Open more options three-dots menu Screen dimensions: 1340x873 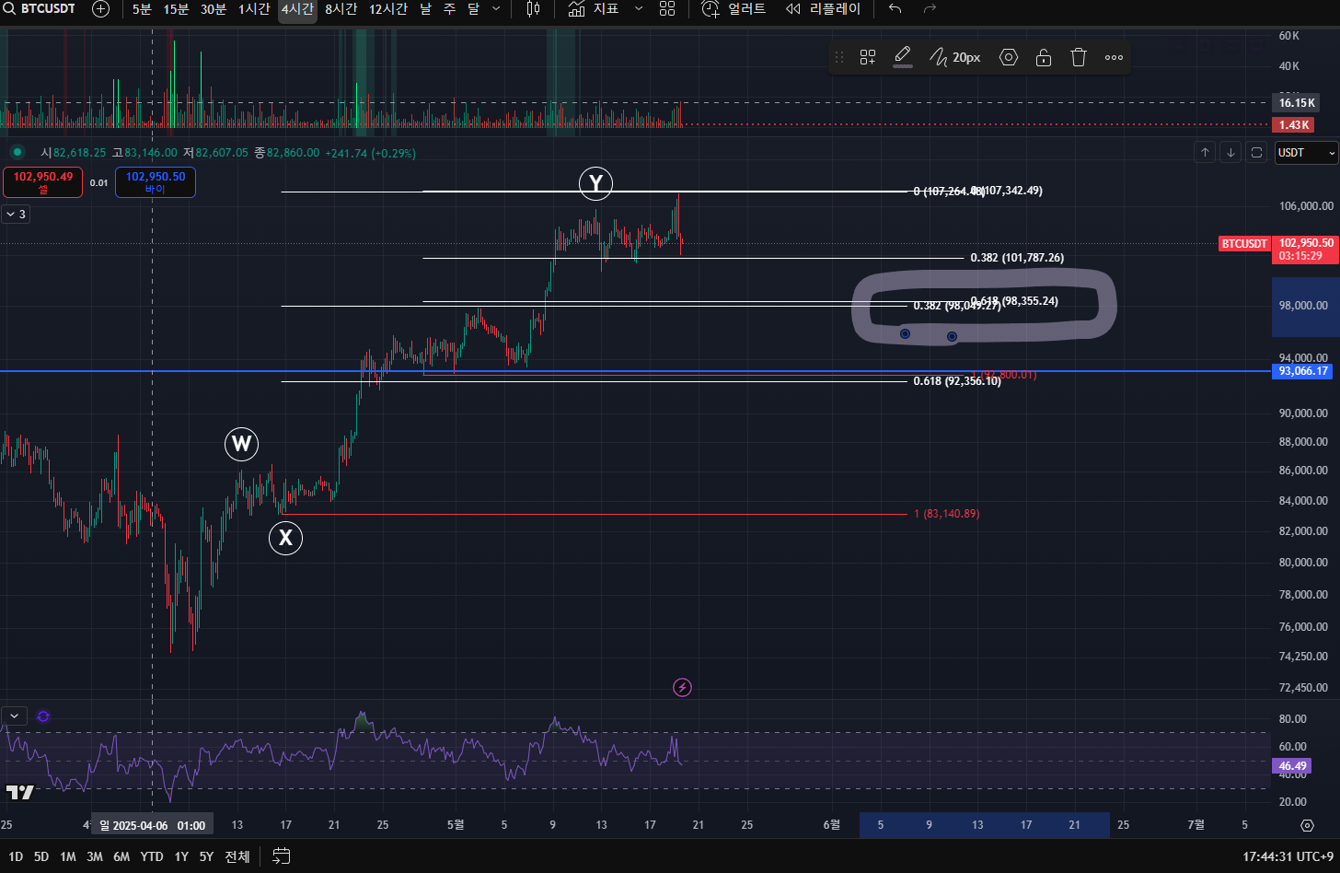tap(1114, 57)
